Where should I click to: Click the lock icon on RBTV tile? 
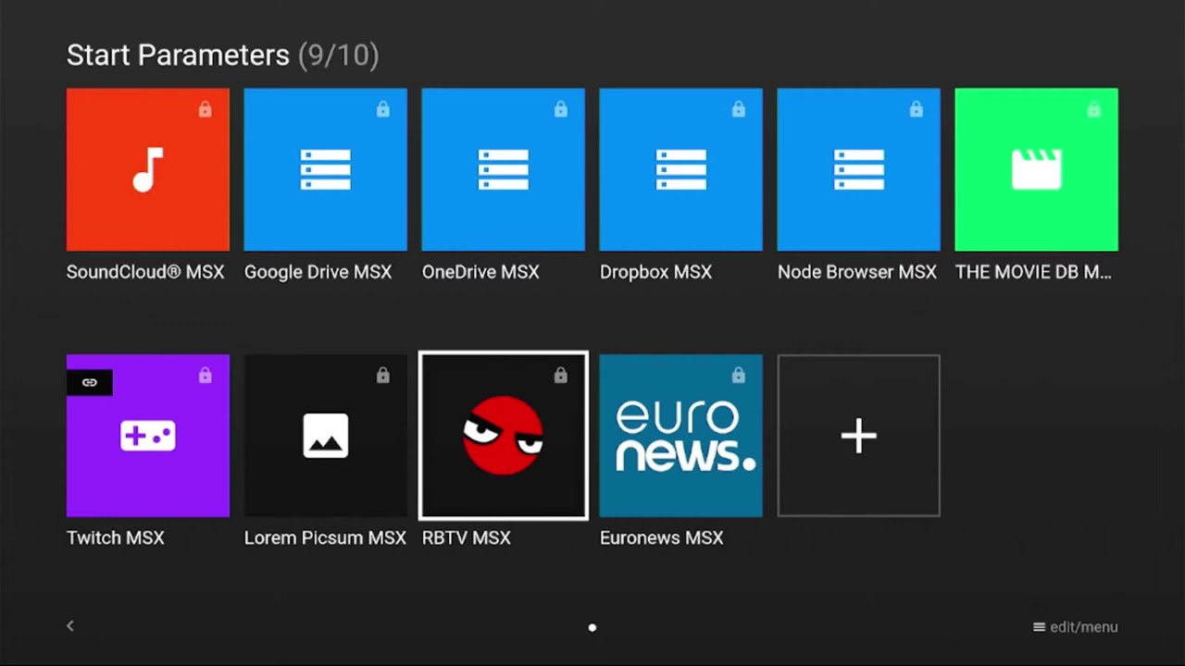pyautogui.click(x=561, y=376)
